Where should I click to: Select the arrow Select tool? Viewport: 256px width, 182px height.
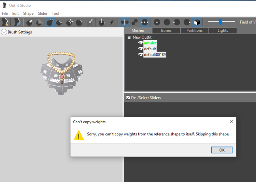coord(30,22)
